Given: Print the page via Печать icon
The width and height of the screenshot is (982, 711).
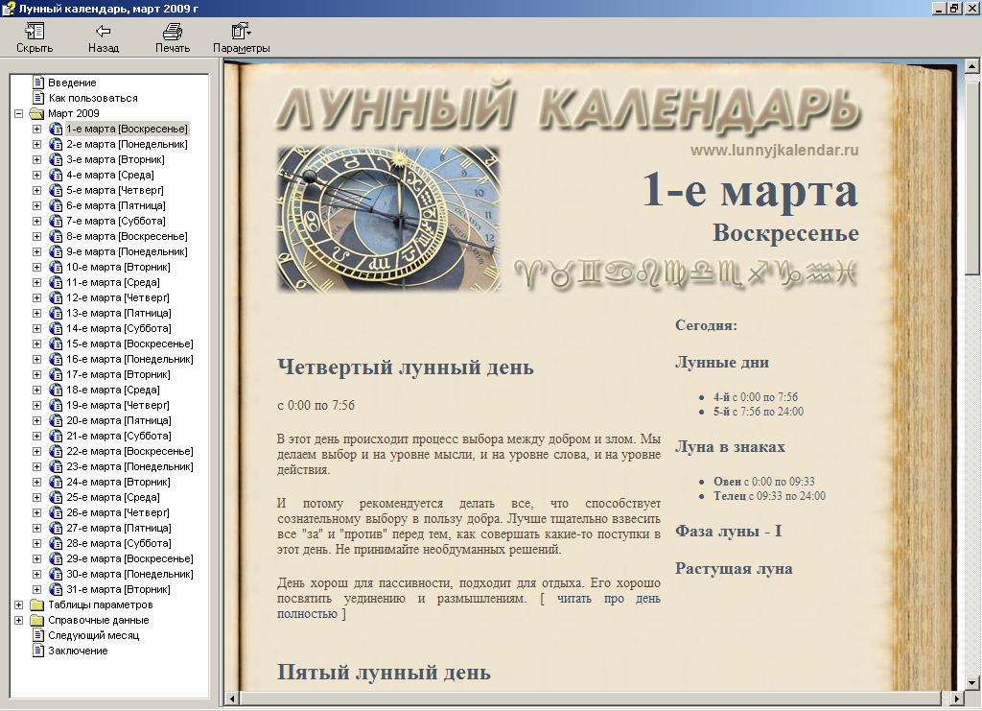Looking at the screenshot, I should [173, 32].
